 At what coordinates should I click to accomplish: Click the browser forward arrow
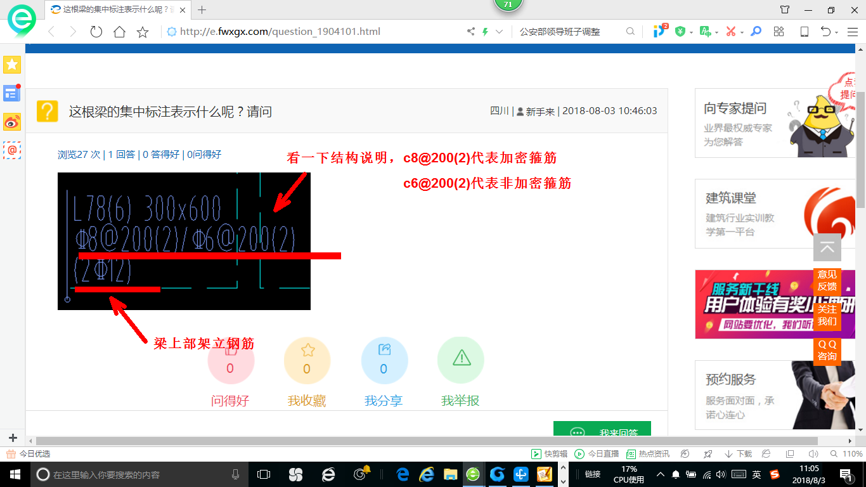pyautogui.click(x=73, y=32)
